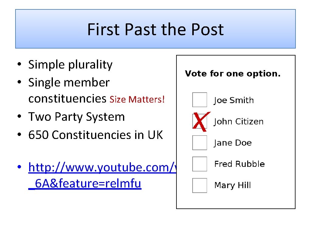Click the 'Joe Smith' candidate name
The height and width of the screenshot is (233, 311).
[234, 100]
